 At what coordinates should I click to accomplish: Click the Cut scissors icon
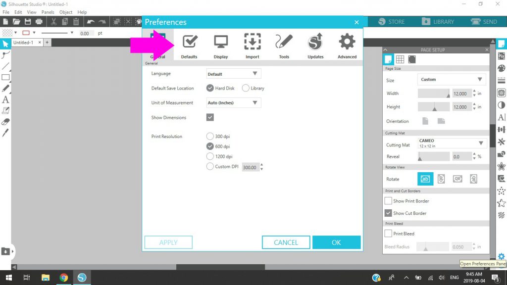[53, 22]
